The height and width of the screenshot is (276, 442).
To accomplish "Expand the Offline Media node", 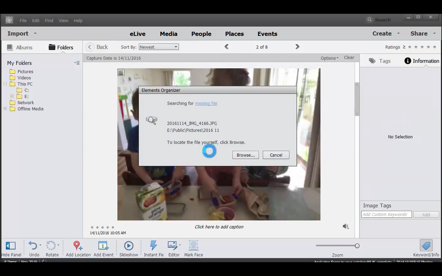I will click(x=5, y=109).
